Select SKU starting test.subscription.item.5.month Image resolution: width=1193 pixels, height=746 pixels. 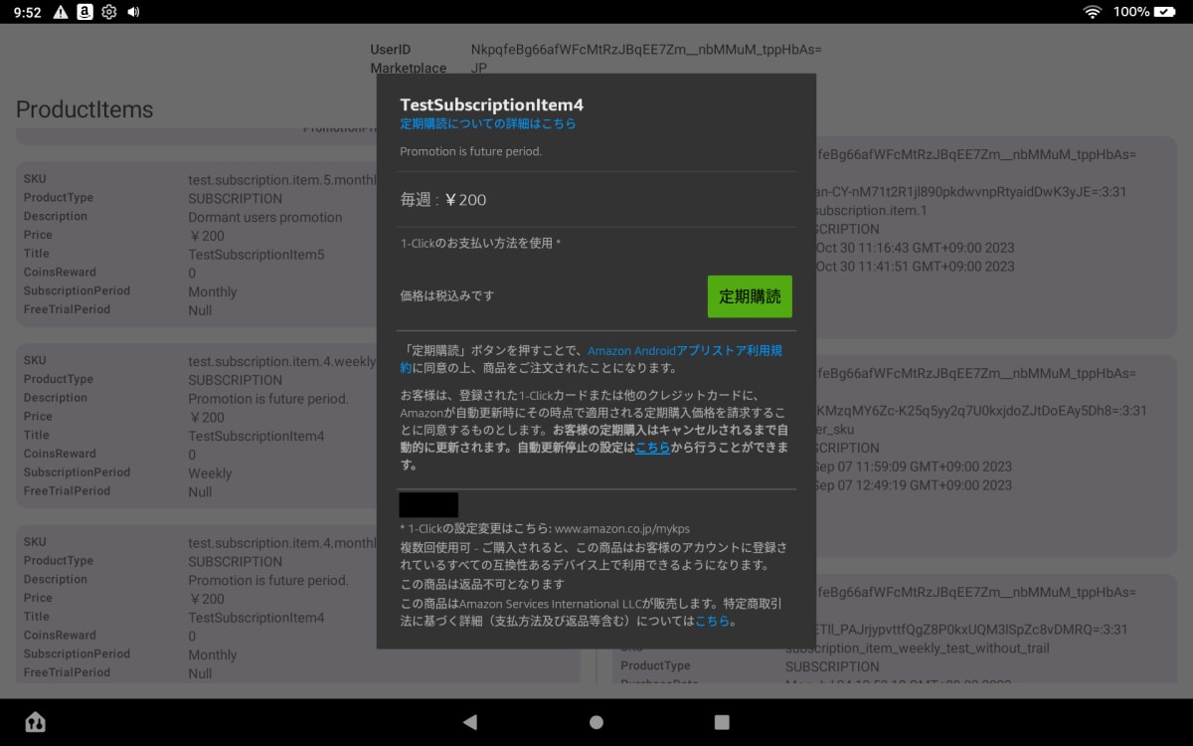click(282, 180)
